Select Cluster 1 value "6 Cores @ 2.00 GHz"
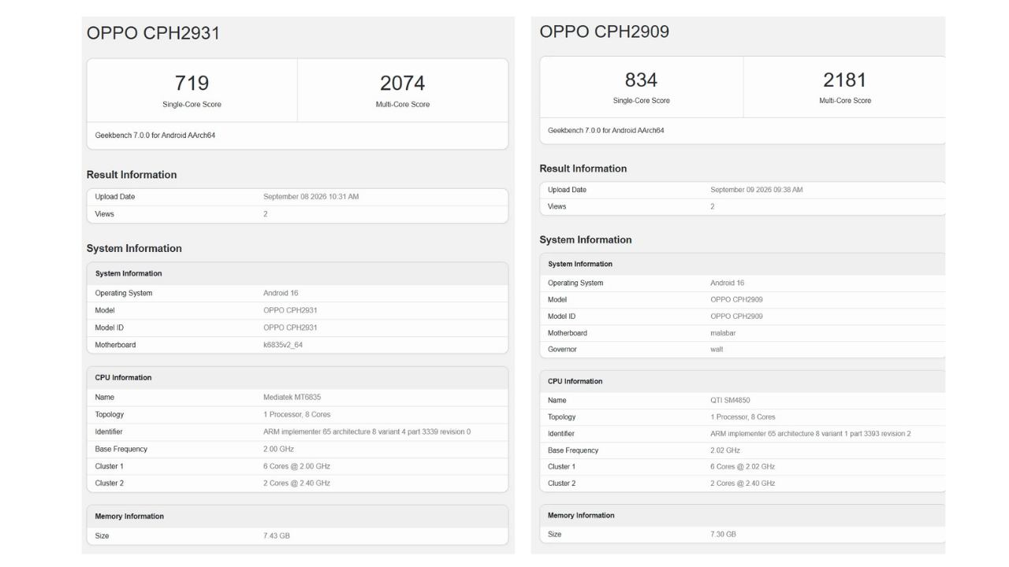This screenshot has height=567, width=1009. 296,466
